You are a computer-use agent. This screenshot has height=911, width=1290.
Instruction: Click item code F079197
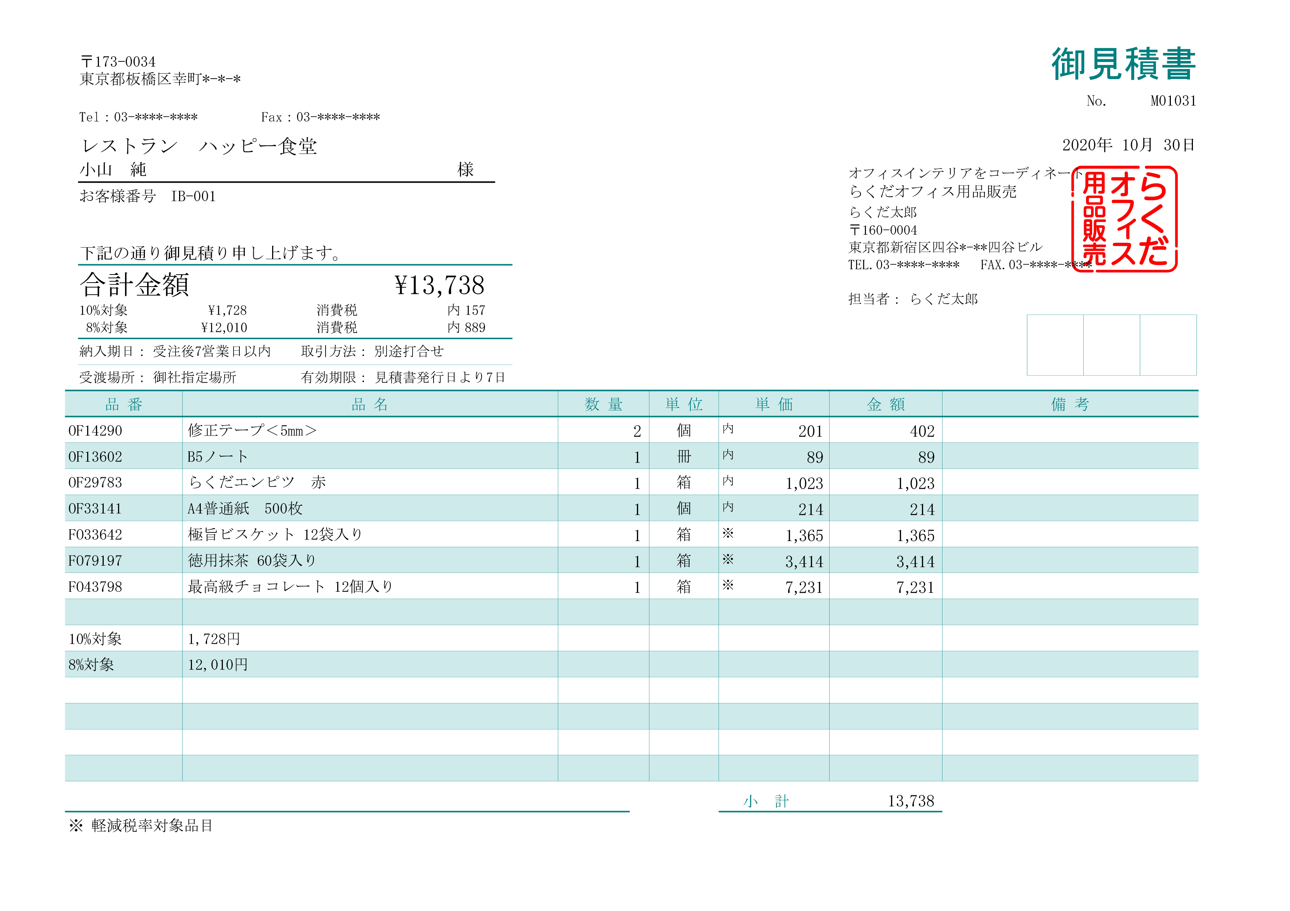[x=95, y=561]
